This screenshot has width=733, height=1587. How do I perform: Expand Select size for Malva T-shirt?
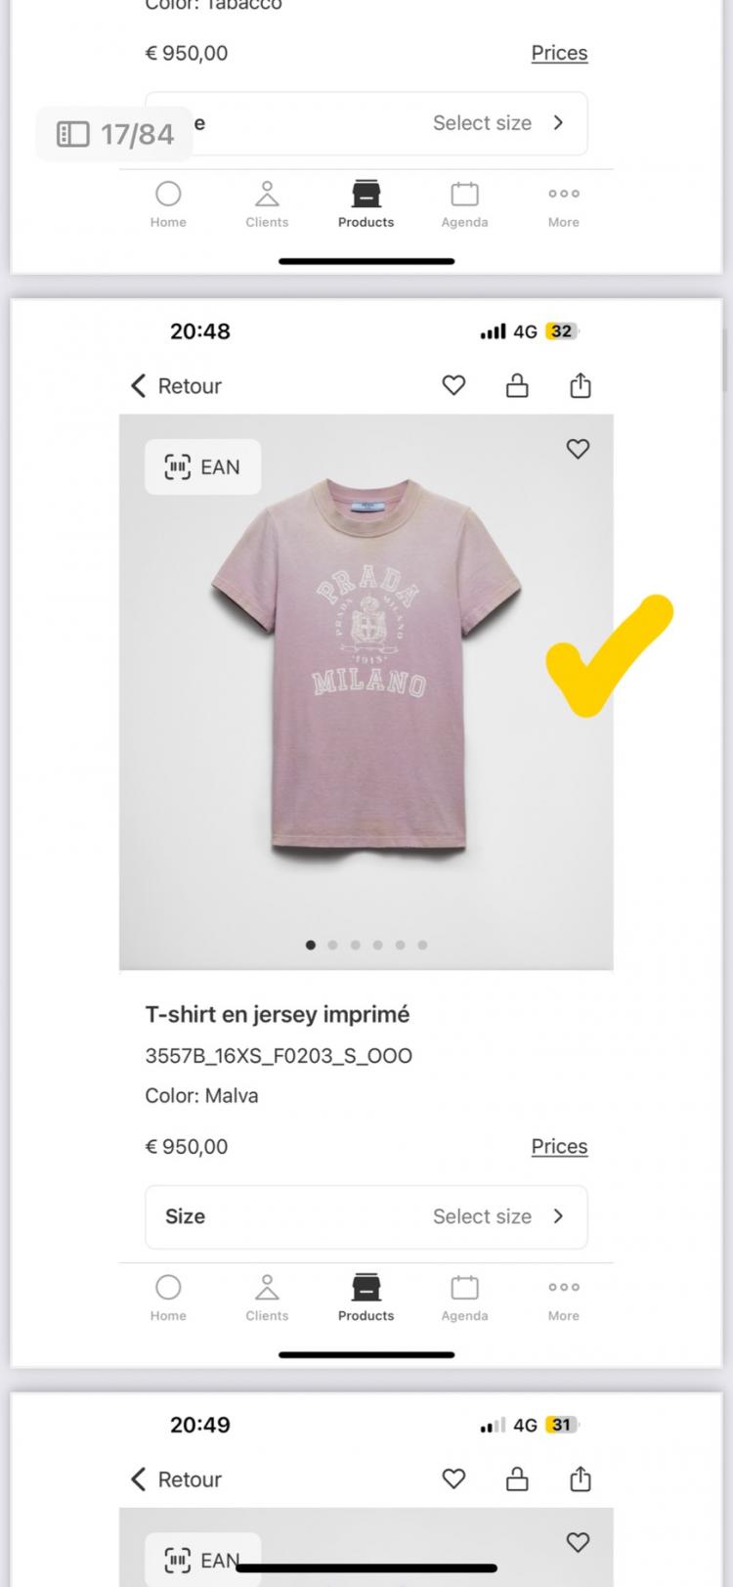click(x=498, y=1216)
